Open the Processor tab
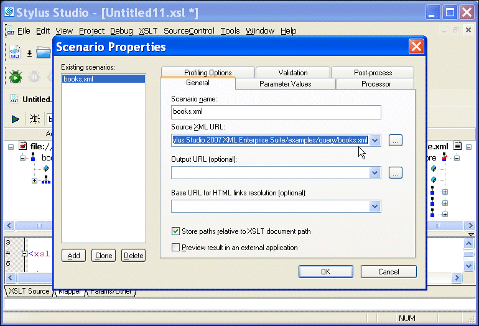The width and height of the screenshot is (479, 326). pos(376,84)
